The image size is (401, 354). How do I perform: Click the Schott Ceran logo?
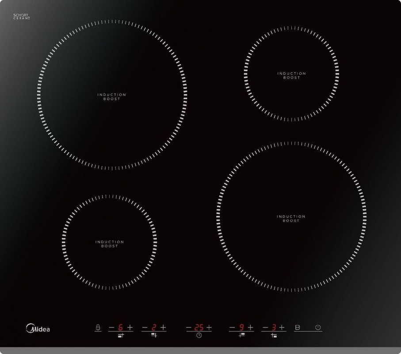tap(21, 16)
